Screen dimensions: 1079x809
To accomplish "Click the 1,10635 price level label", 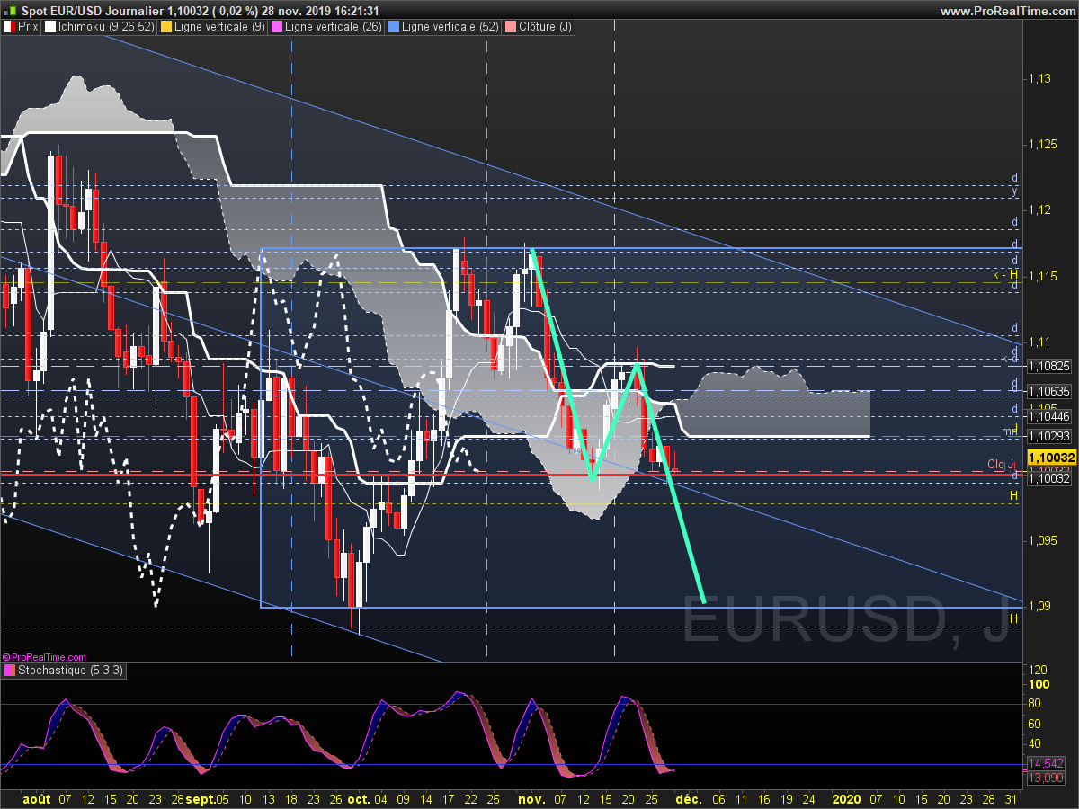I will coord(1050,391).
